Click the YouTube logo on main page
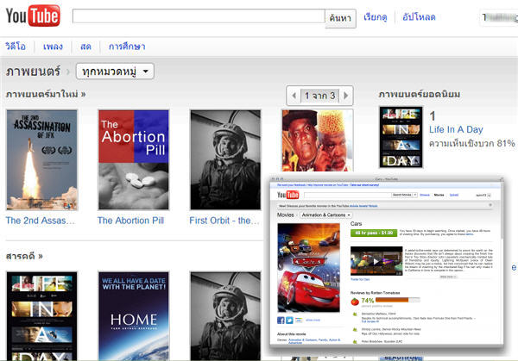This screenshot has width=518, height=361. coord(33,16)
